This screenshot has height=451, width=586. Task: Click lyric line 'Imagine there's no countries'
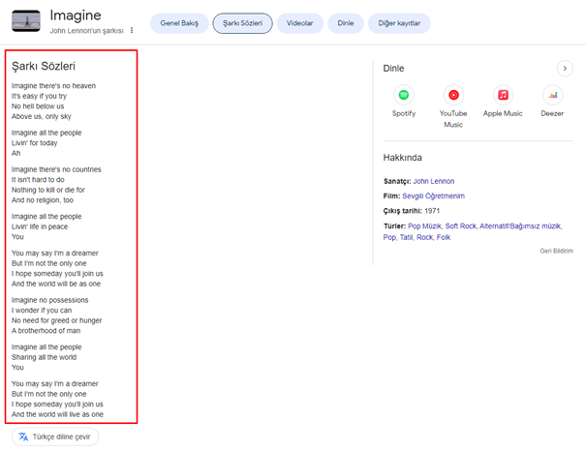click(x=56, y=169)
